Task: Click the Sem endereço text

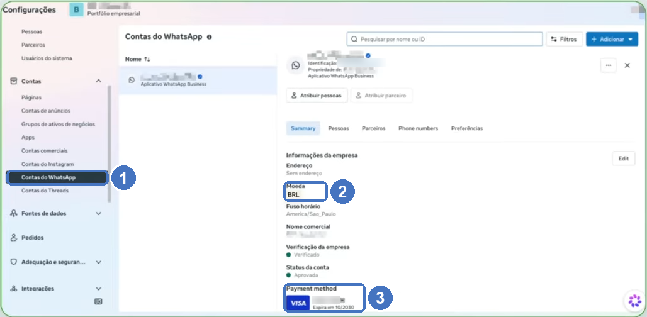Action: 304,174
